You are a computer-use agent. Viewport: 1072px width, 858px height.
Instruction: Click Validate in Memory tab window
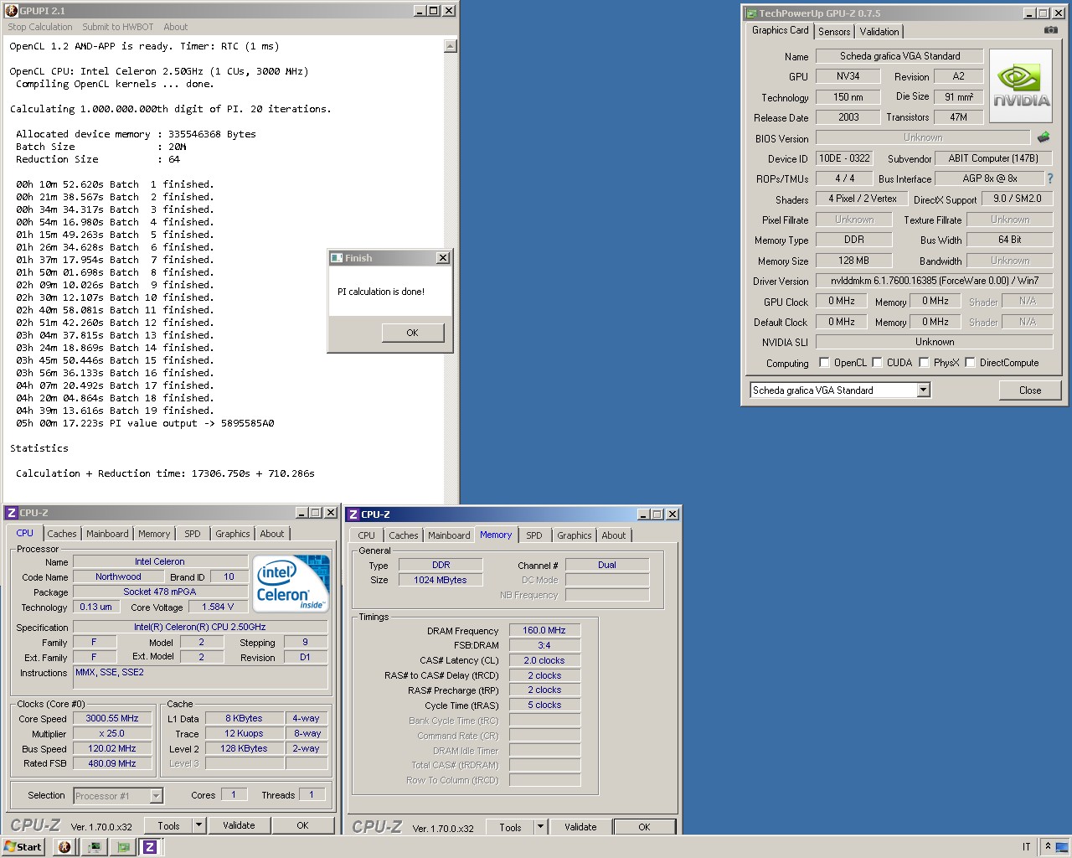(x=580, y=827)
